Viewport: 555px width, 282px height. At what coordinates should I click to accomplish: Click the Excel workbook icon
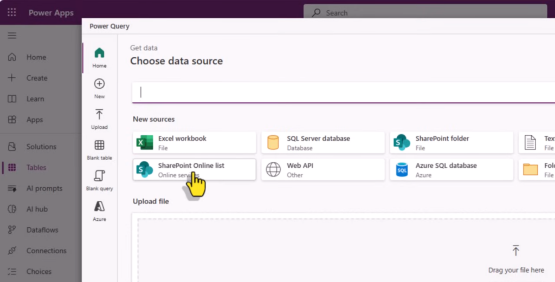145,142
